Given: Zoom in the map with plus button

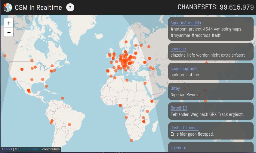Looking at the screenshot, I should coord(9,23).
